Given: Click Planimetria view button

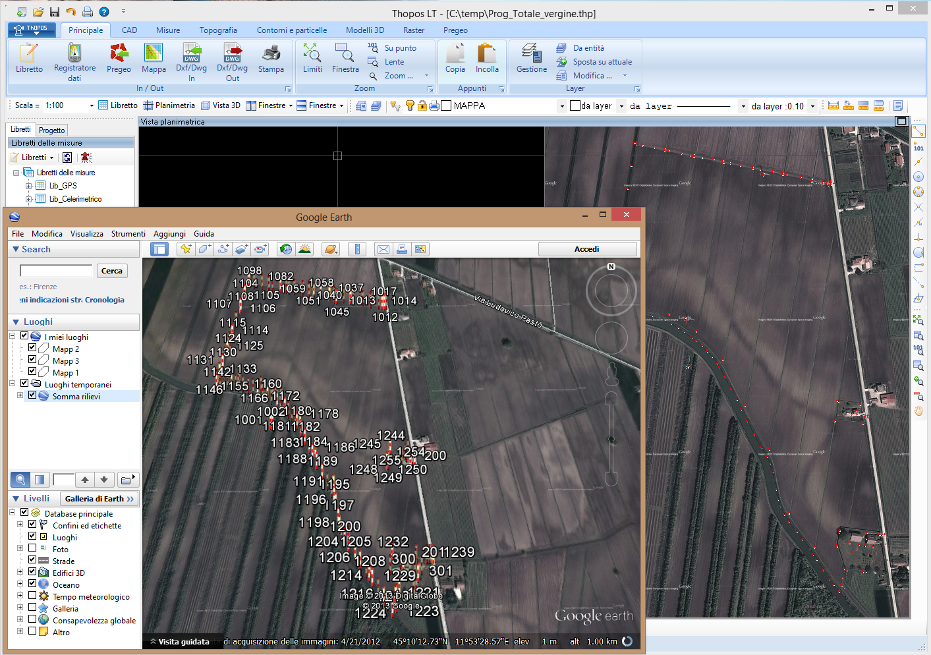Looking at the screenshot, I should point(169,105).
